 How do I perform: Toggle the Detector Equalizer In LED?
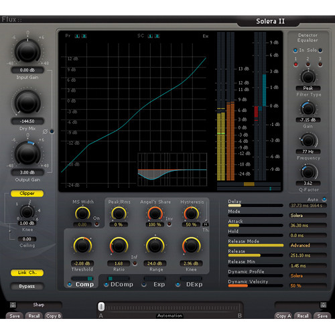tap(295, 50)
